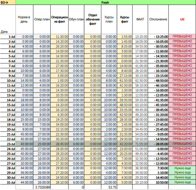Select Операцион факт 26:20:00 on 3-Jul
The height and width of the screenshot is (190, 196).
[x=60, y=46]
